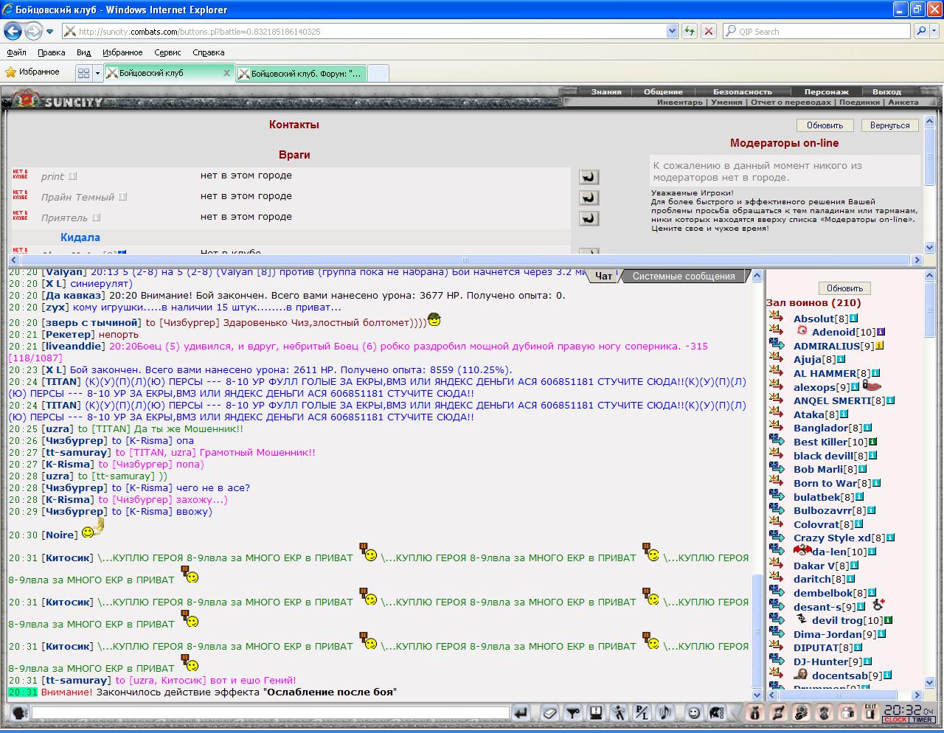Click the Вернуться button
The height and width of the screenshot is (733, 944).
(889, 125)
